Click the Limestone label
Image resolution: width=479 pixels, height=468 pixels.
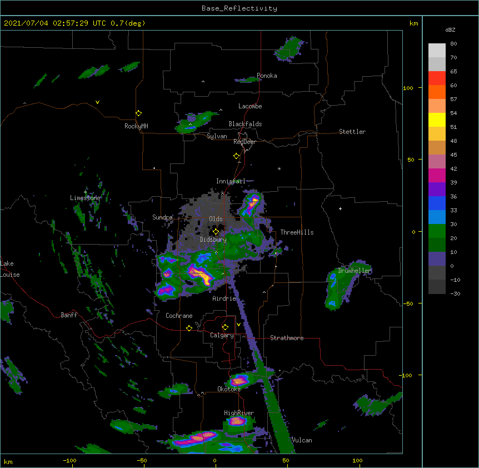85,198
